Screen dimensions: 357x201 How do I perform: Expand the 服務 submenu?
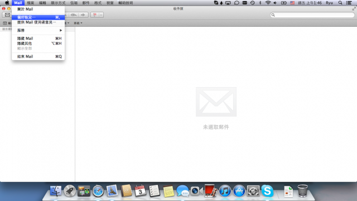[x=38, y=30]
